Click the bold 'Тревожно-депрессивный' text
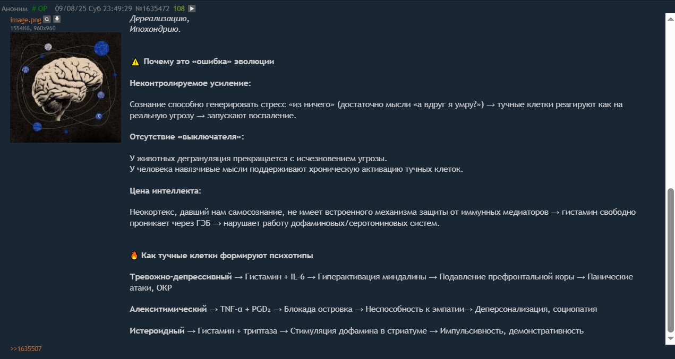The image size is (675, 359). 181,277
